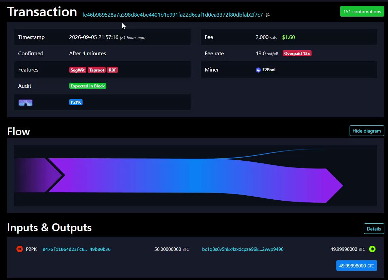This screenshot has width=388, height=280.
Task: Click the 151 confirmations badge
Action: [x=362, y=12]
